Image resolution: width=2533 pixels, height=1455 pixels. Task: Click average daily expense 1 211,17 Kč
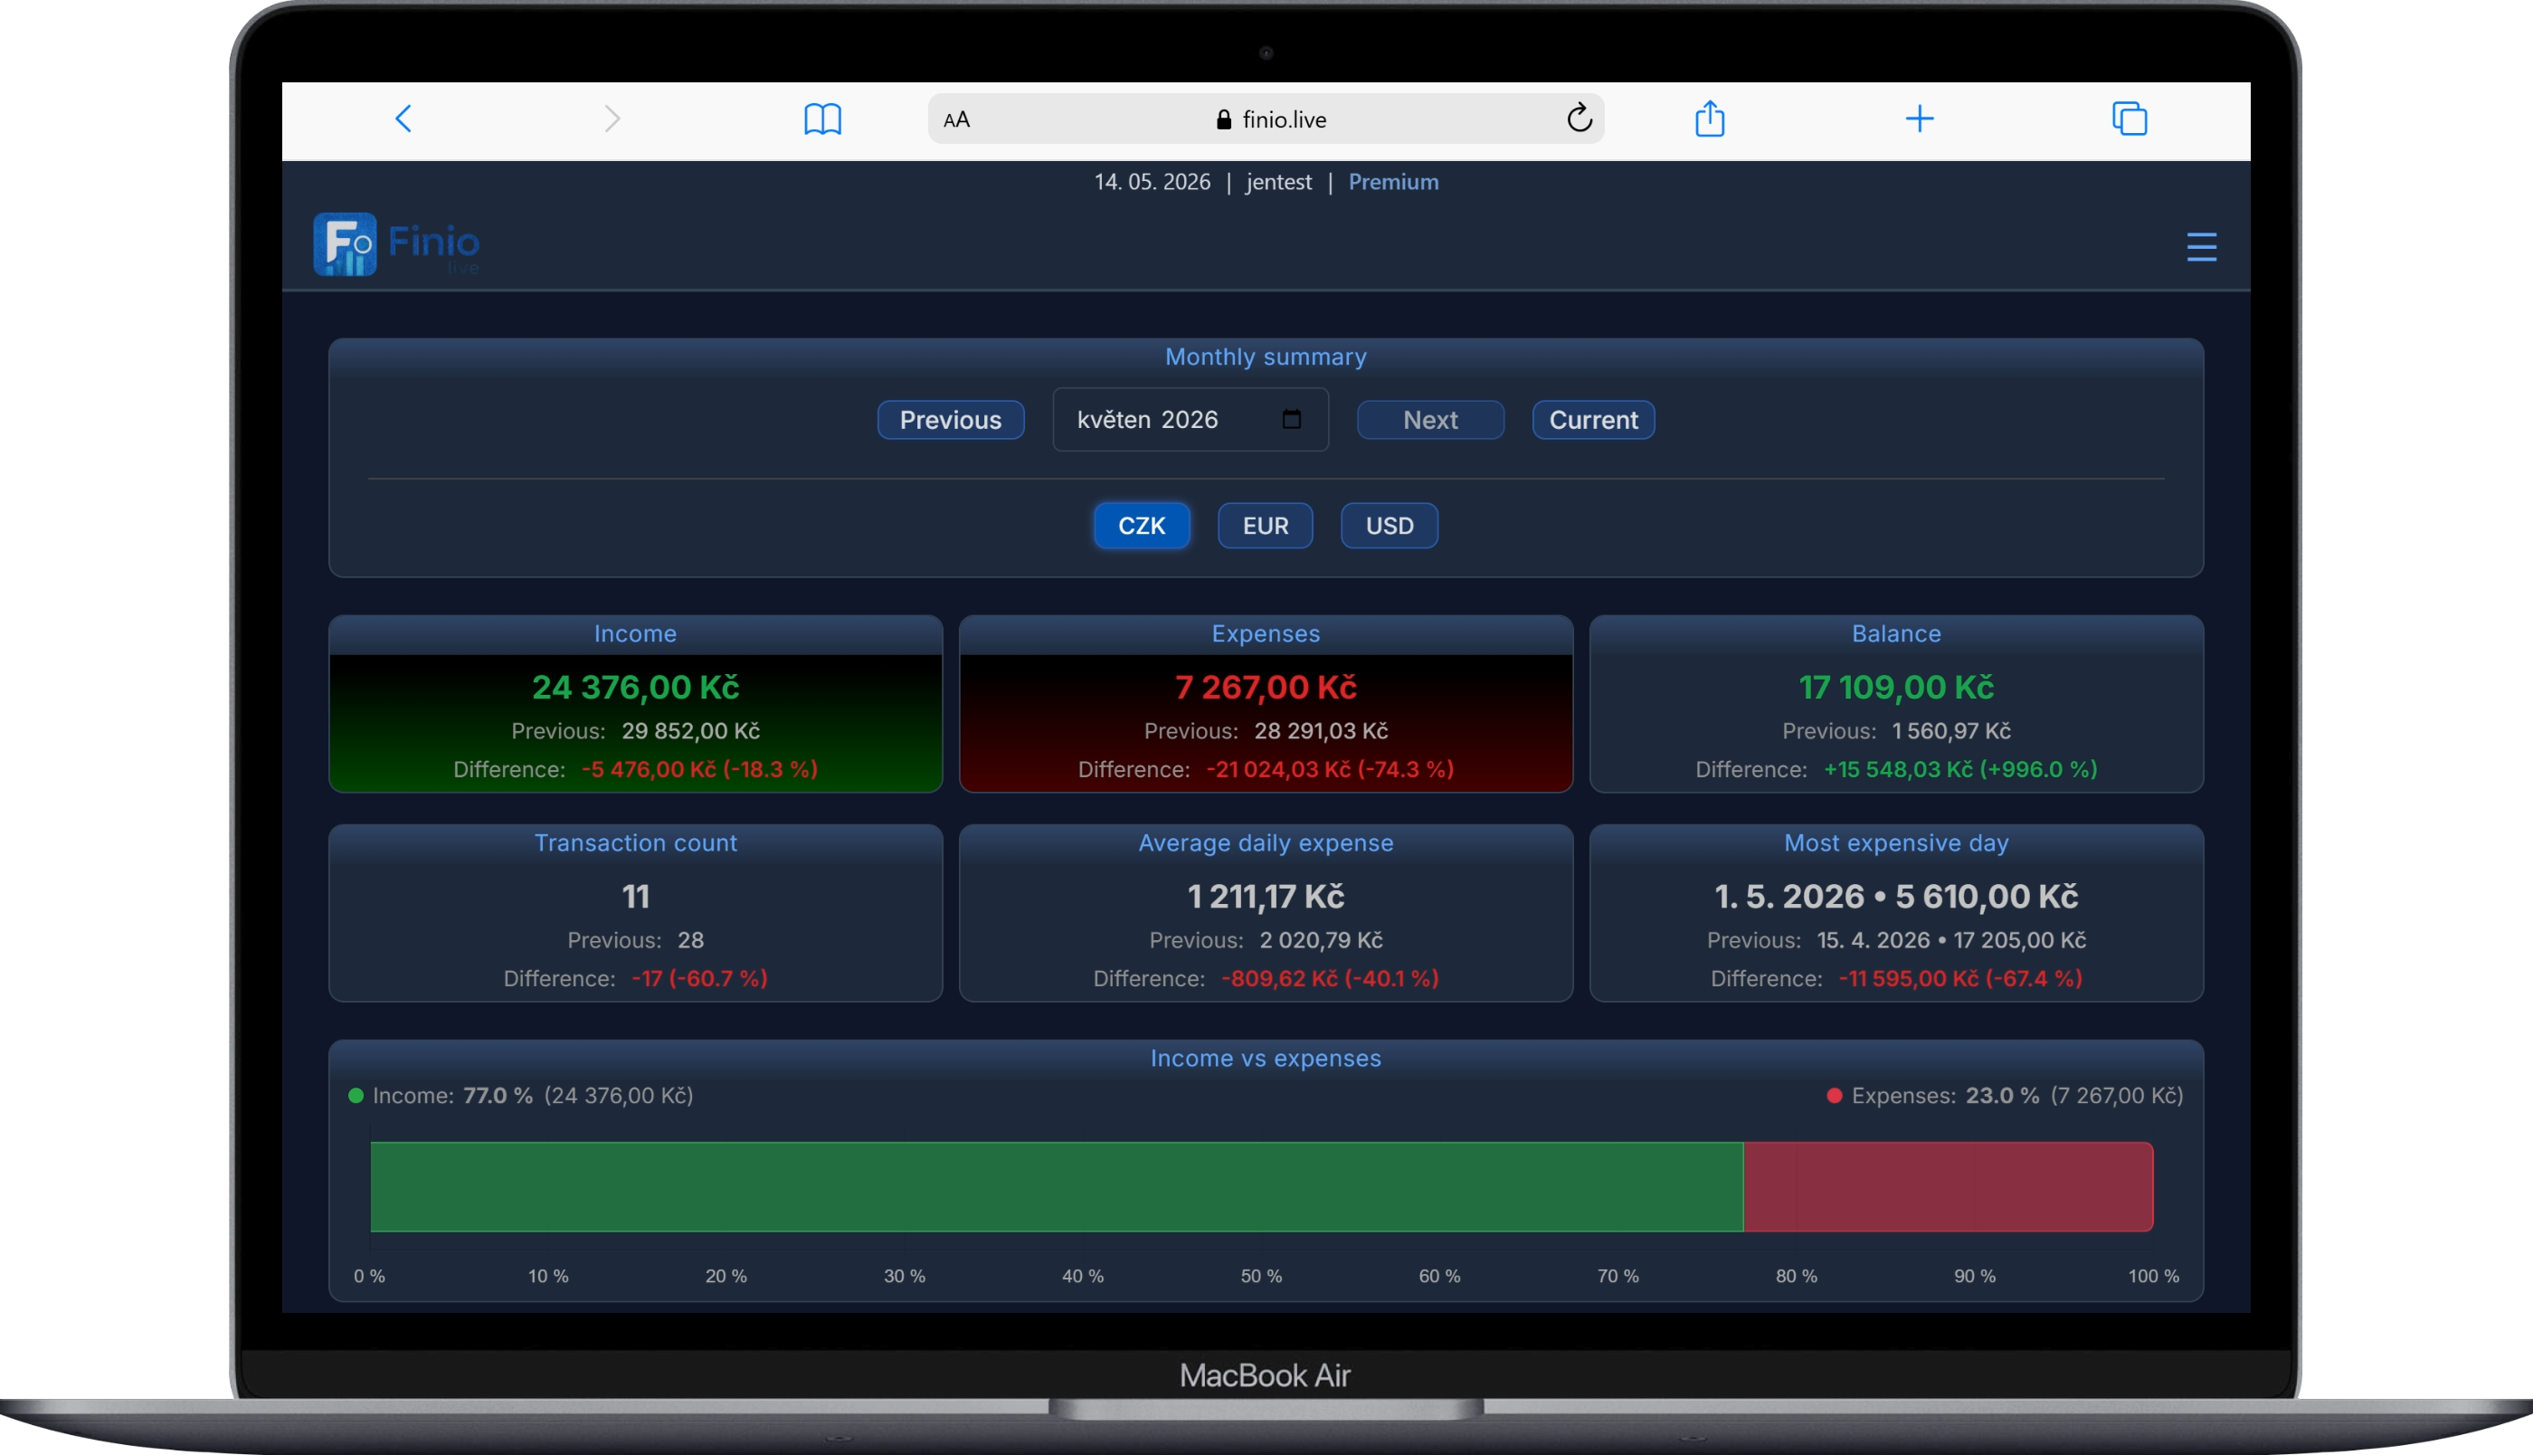(x=1266, y=896)
